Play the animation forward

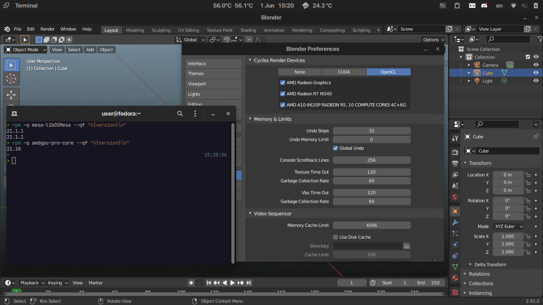point(233,283)
